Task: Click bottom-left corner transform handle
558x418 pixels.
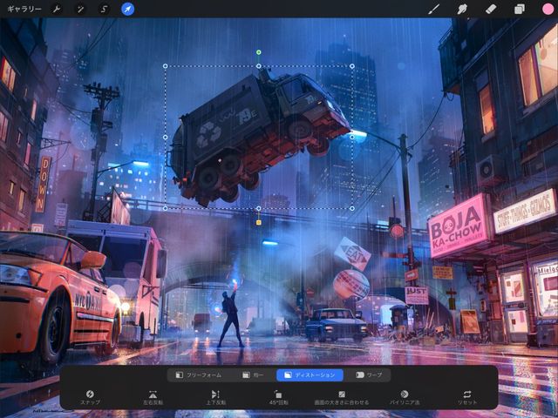Action: pos(165,209)
